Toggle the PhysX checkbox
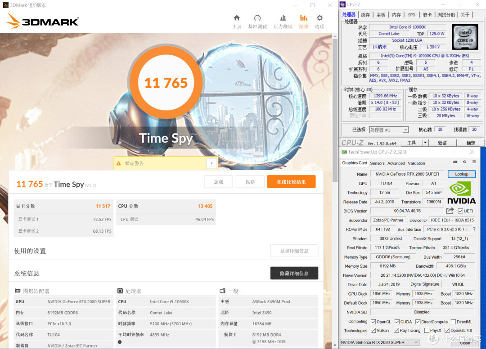Screen dimensions: 486x349 pyautogui.click(x=427, y=331)
